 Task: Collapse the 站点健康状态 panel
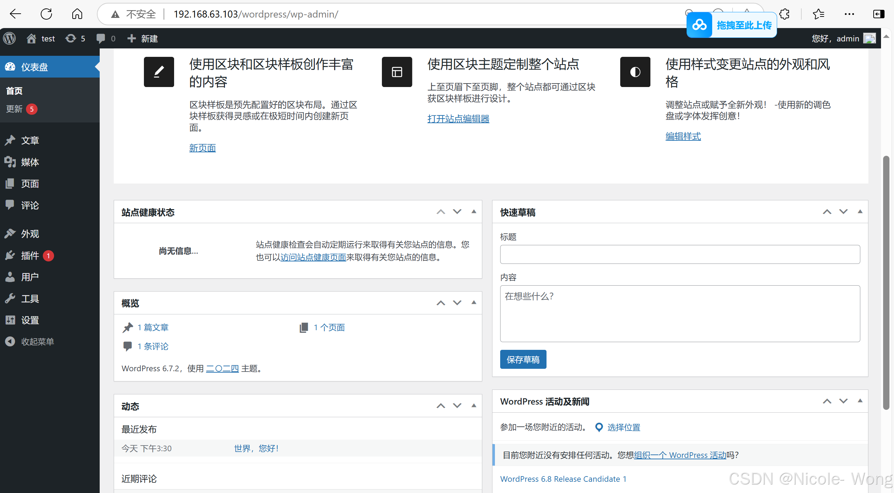(x=474, y=212)
